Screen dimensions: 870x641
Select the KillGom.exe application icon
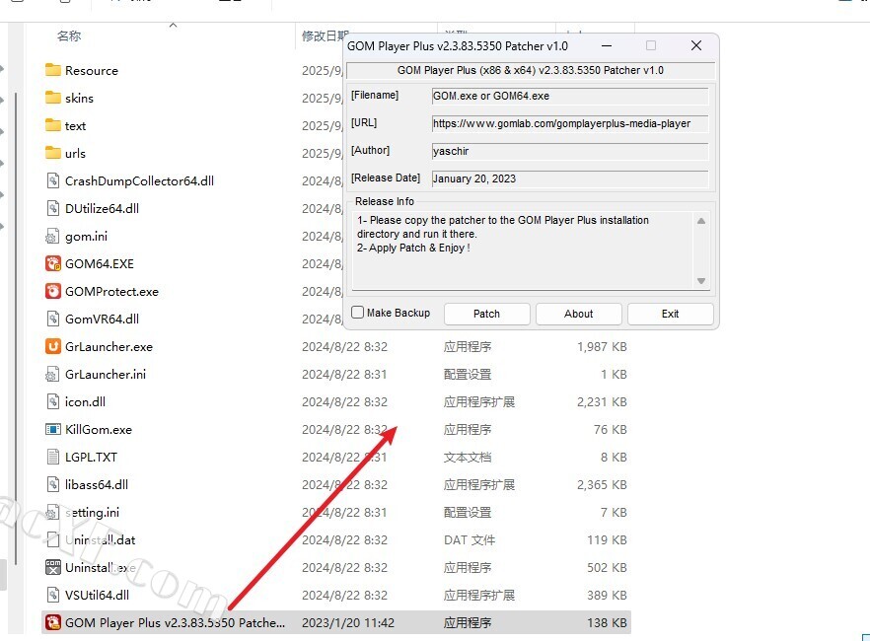(x=52, y=429)
